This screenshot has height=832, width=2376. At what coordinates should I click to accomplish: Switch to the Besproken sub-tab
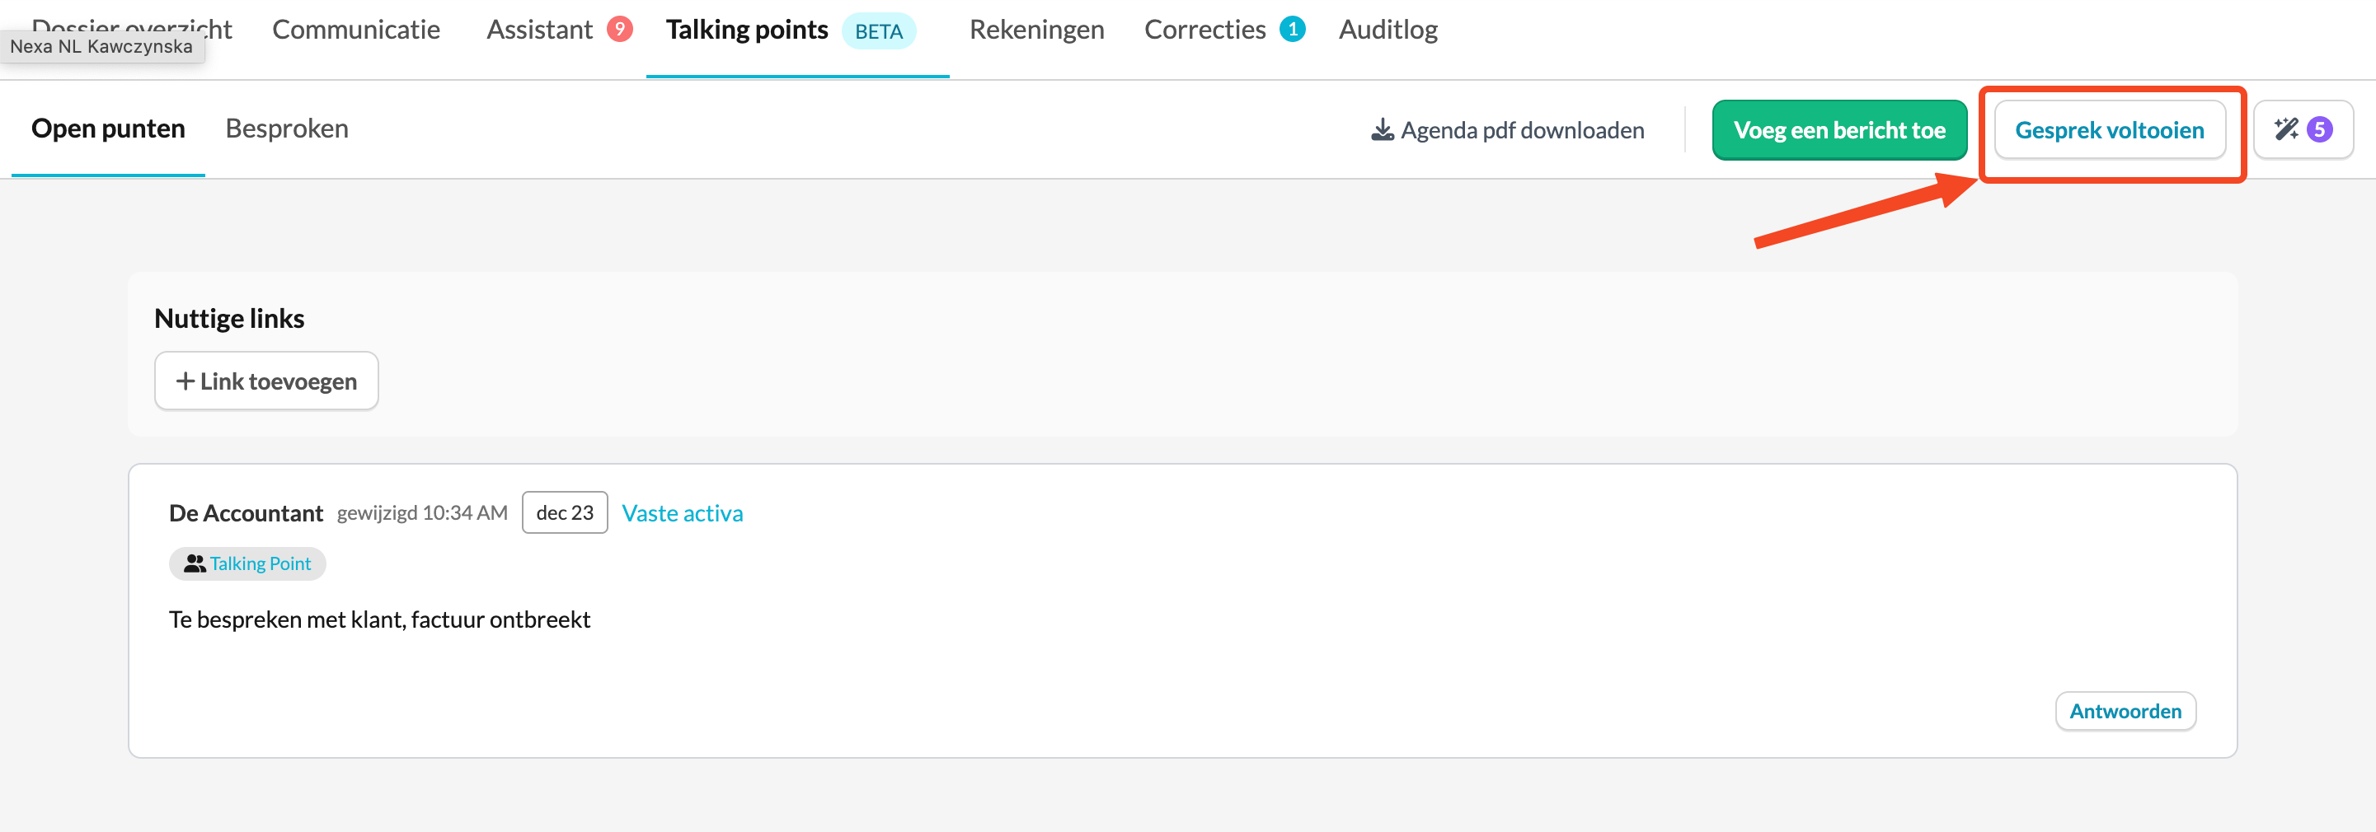pyautogui.click(x=287, y=128)
